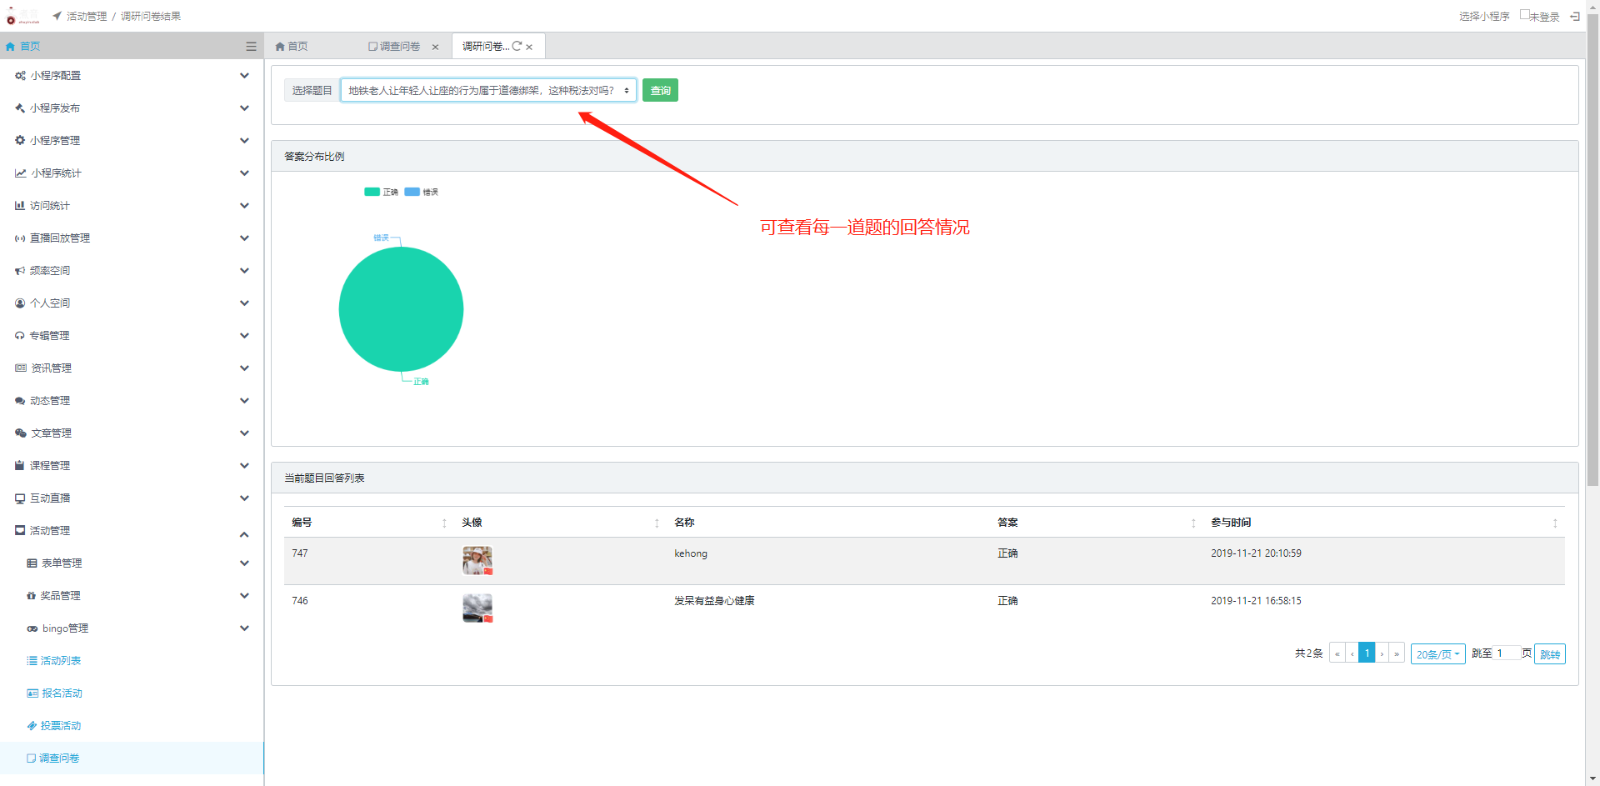Click the 跳转 jump button
This screenshot has width=1600, height=786.
click(x=1550, y=654)
